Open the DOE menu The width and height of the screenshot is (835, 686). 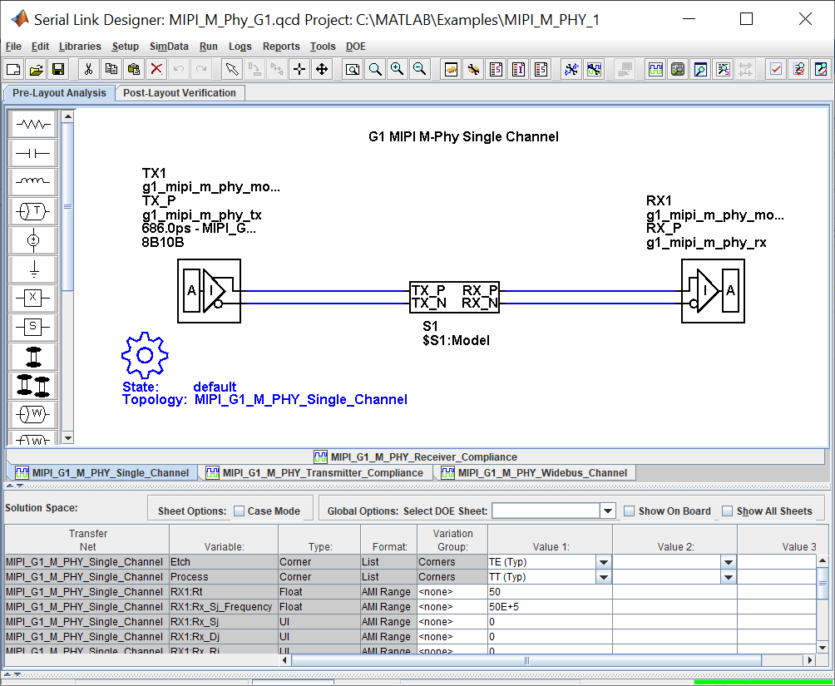(356, 47)
